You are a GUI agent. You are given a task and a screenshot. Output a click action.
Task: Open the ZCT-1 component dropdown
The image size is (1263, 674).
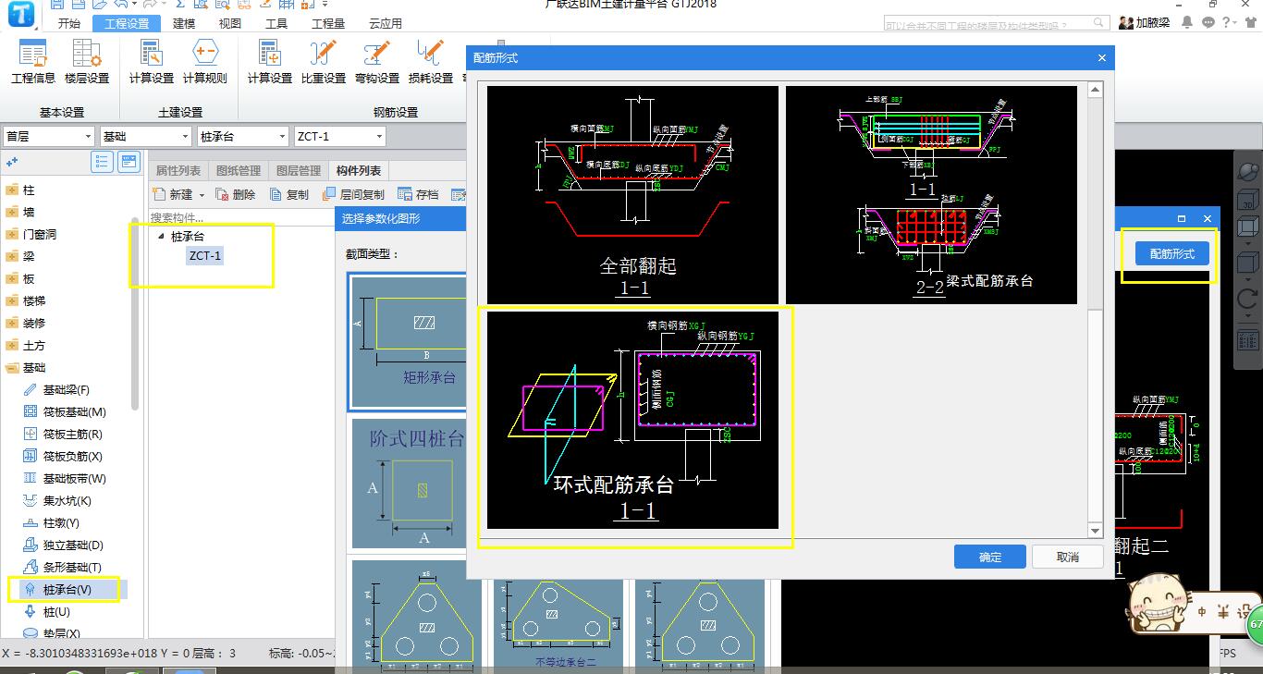tap(339, 137)
